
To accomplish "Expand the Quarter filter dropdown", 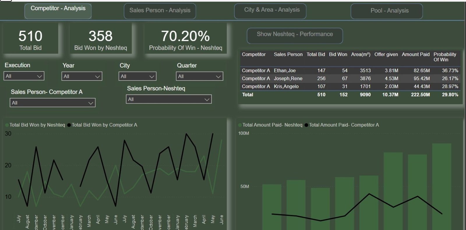I will [x=200, y=76].
